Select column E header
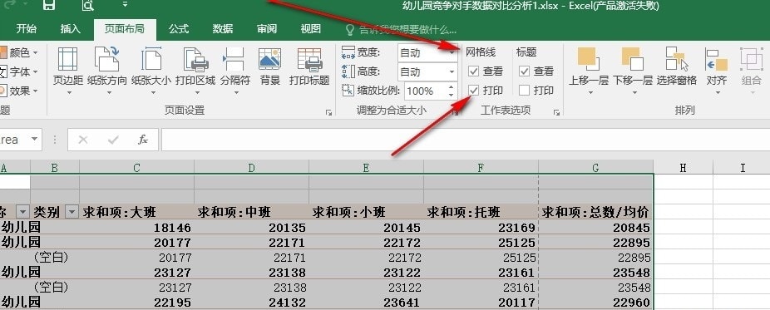The width and height of the screenshot is (770, 310). [367, 168]
